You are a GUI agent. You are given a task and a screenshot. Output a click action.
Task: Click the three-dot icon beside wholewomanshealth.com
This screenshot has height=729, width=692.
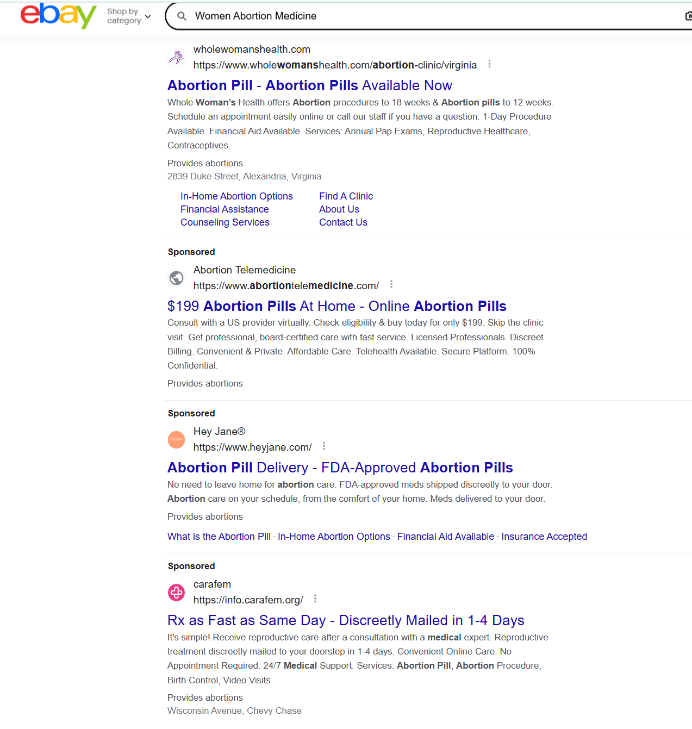(x=489, y=64)
